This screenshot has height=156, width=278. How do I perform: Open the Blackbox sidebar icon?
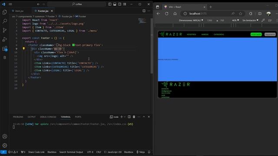coord(5,58)
